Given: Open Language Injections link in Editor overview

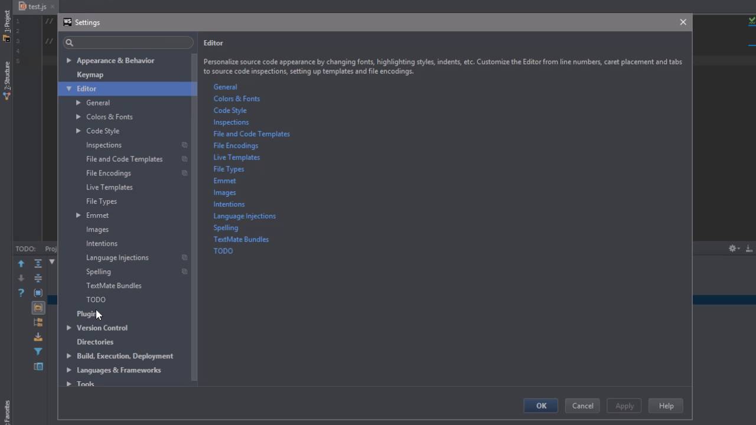Looking at the screenshot, I should (245, 216).
